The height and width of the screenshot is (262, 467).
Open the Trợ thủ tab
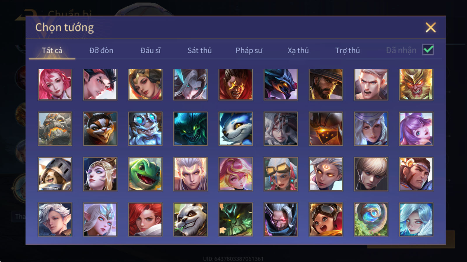[347, 50]
